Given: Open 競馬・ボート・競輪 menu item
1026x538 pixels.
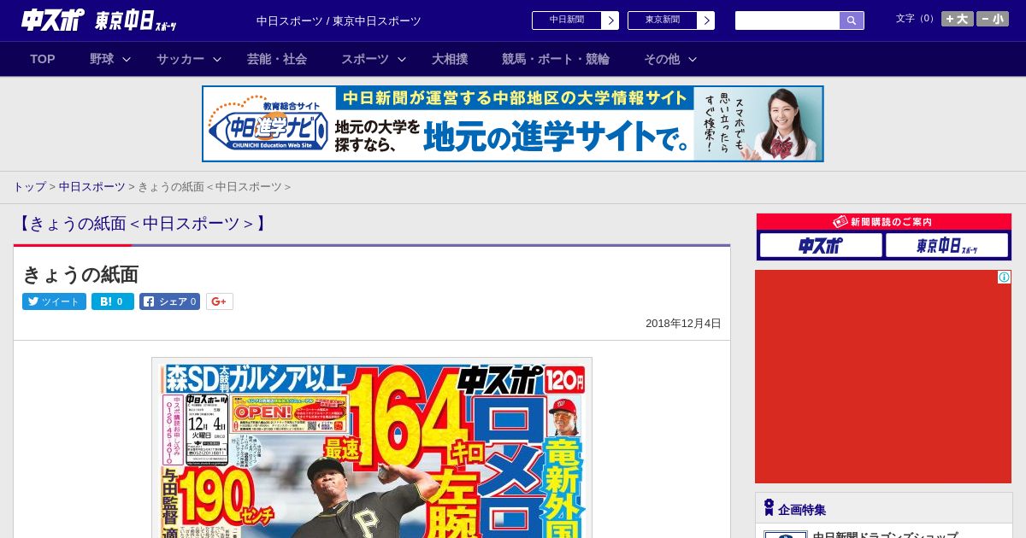Looking at the screenshot, I should point(556,59).
